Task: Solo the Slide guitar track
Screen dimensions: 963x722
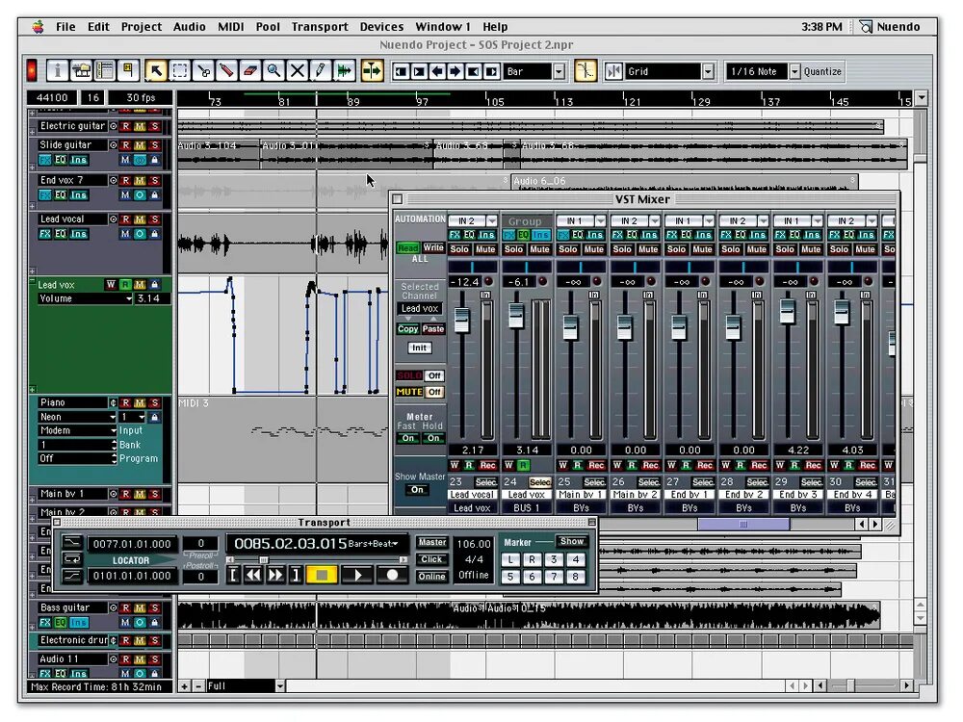Action: coord(155,145)
